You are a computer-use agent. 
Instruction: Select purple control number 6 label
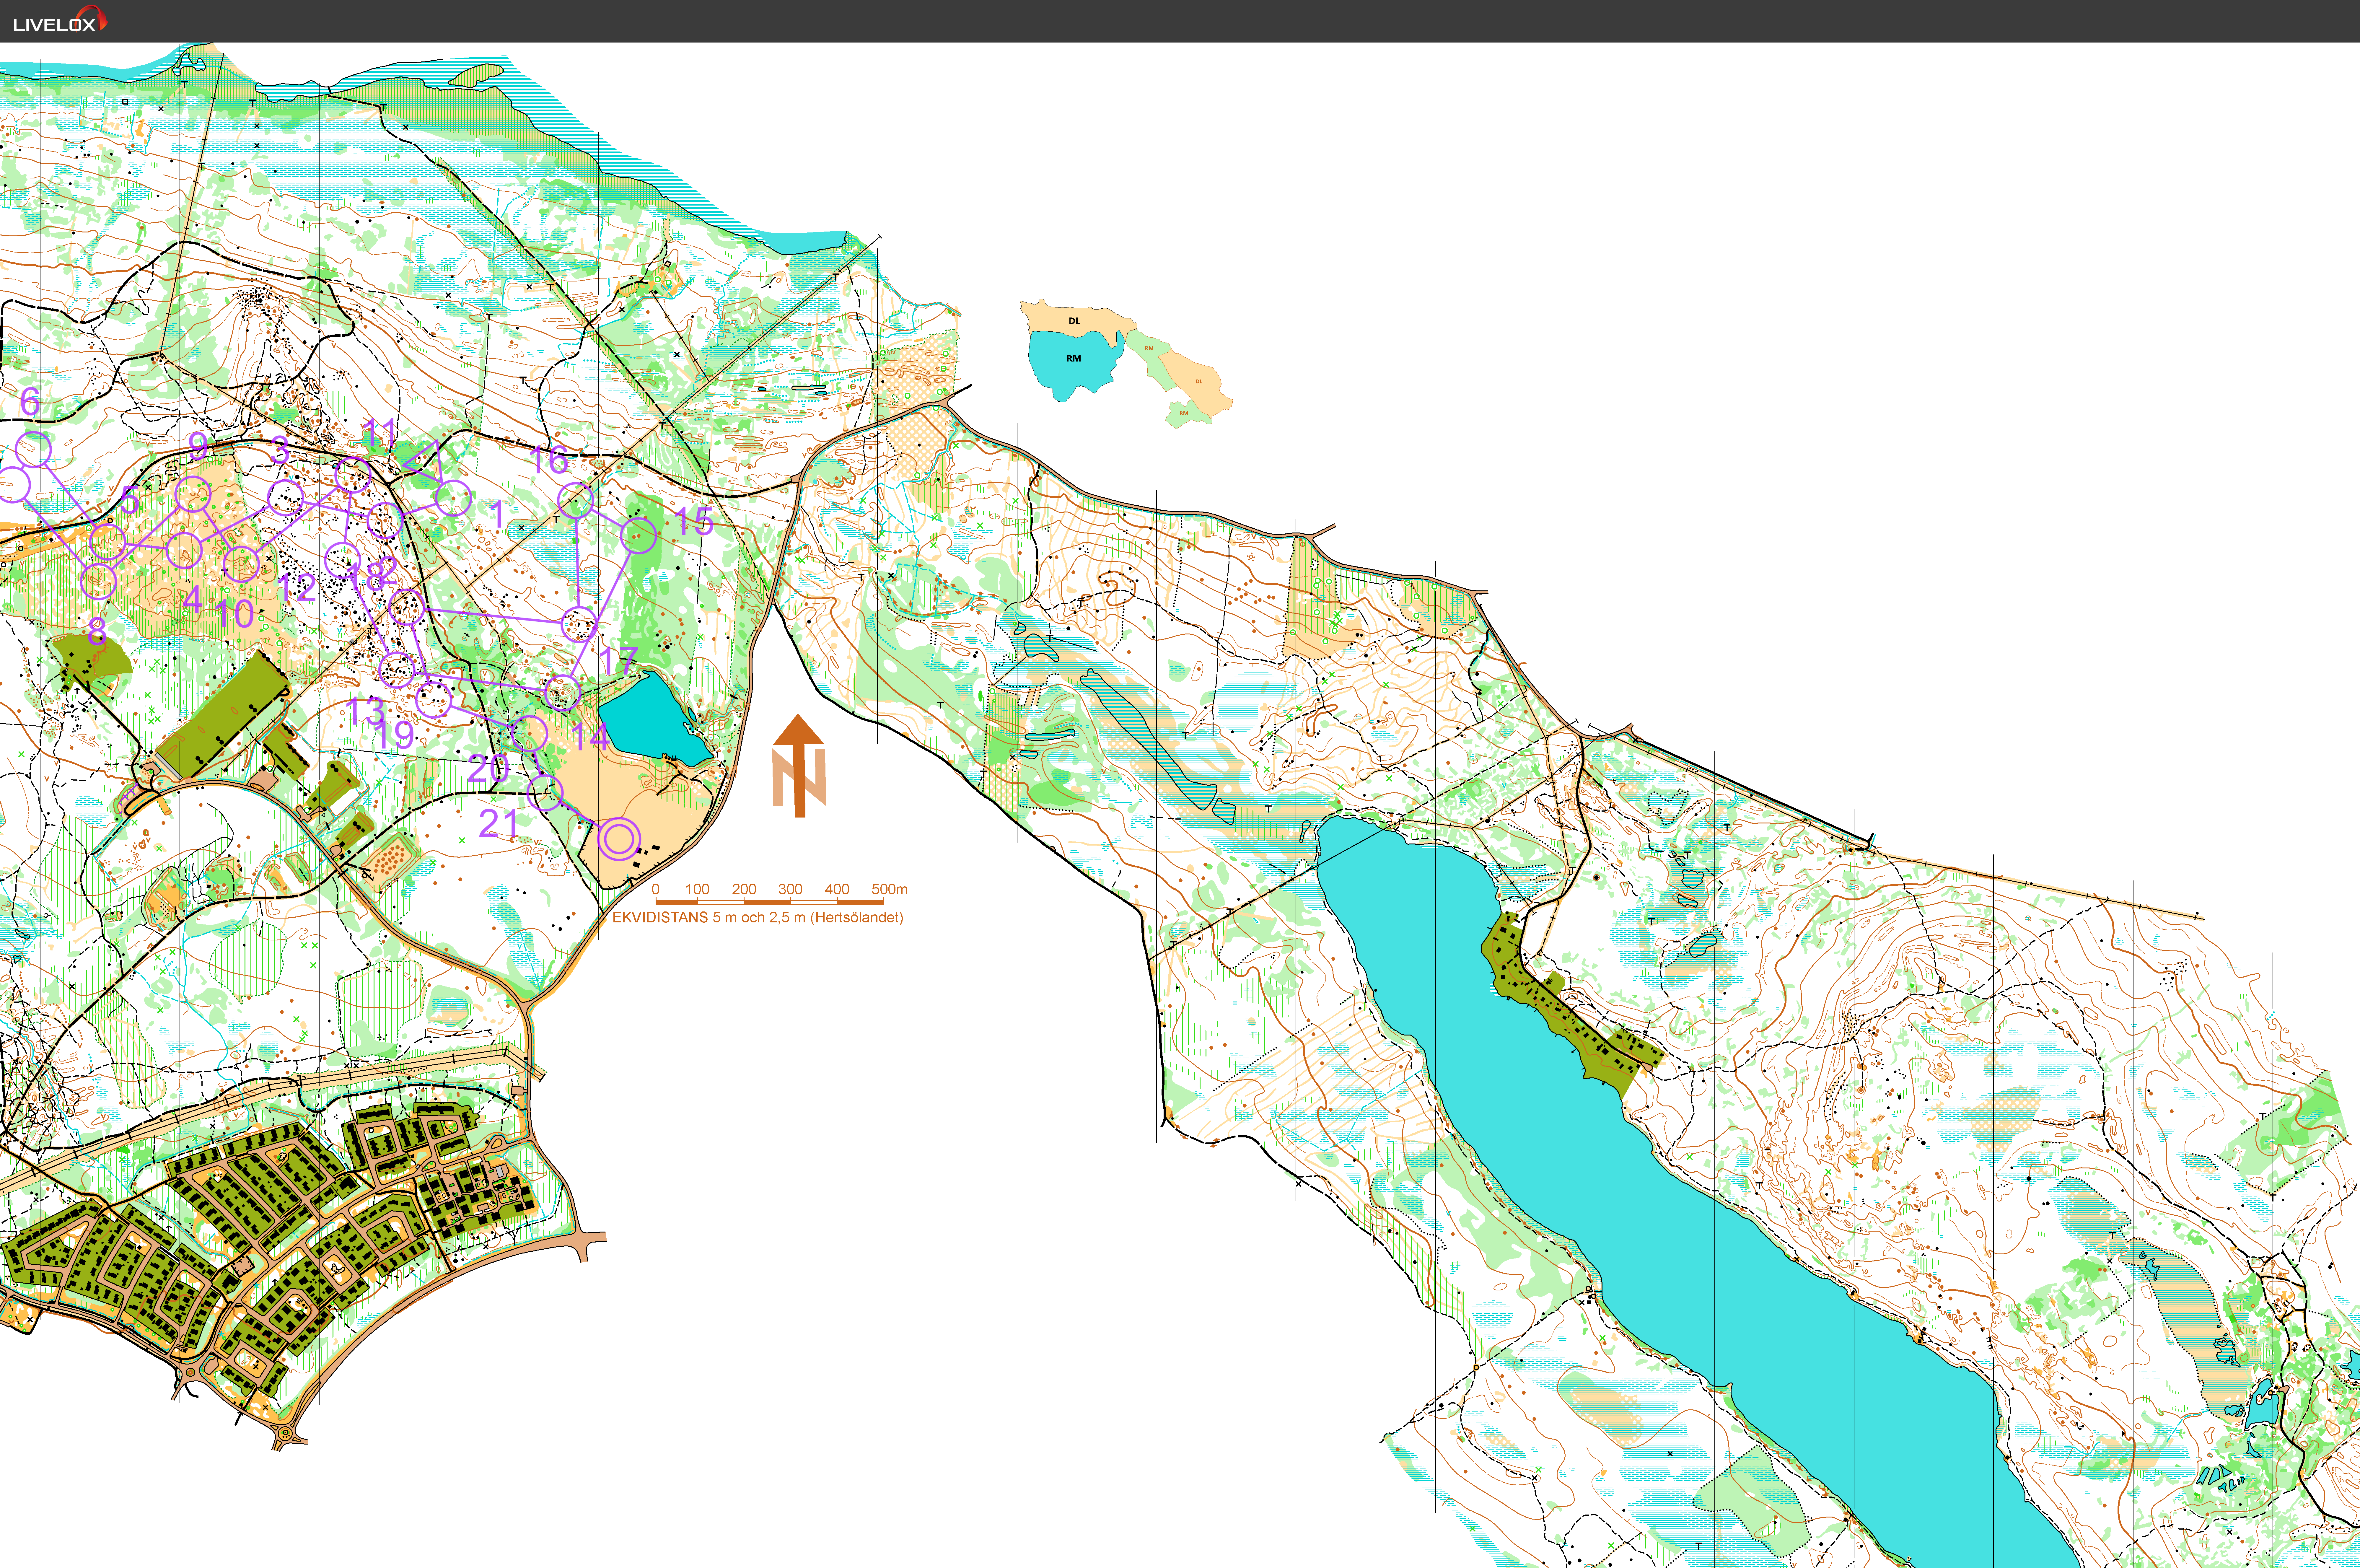[30, 402]
